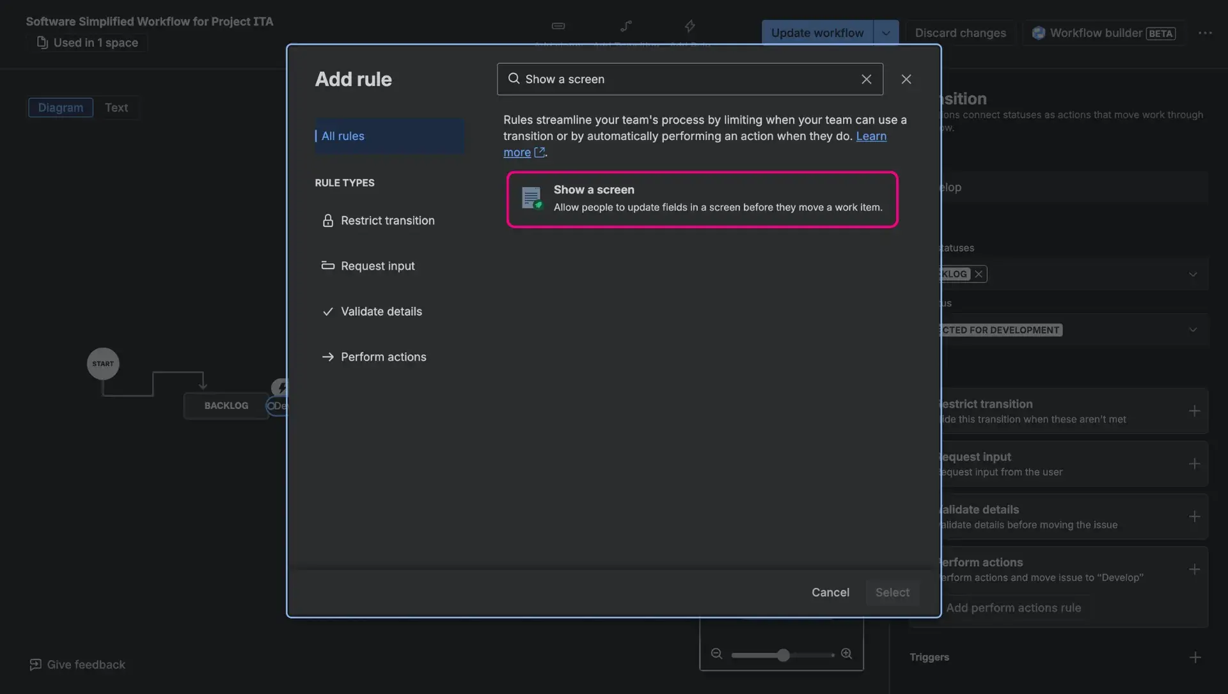Cancel the Add rule dialog
1228x694 pixels.
[x=830, y=592]
